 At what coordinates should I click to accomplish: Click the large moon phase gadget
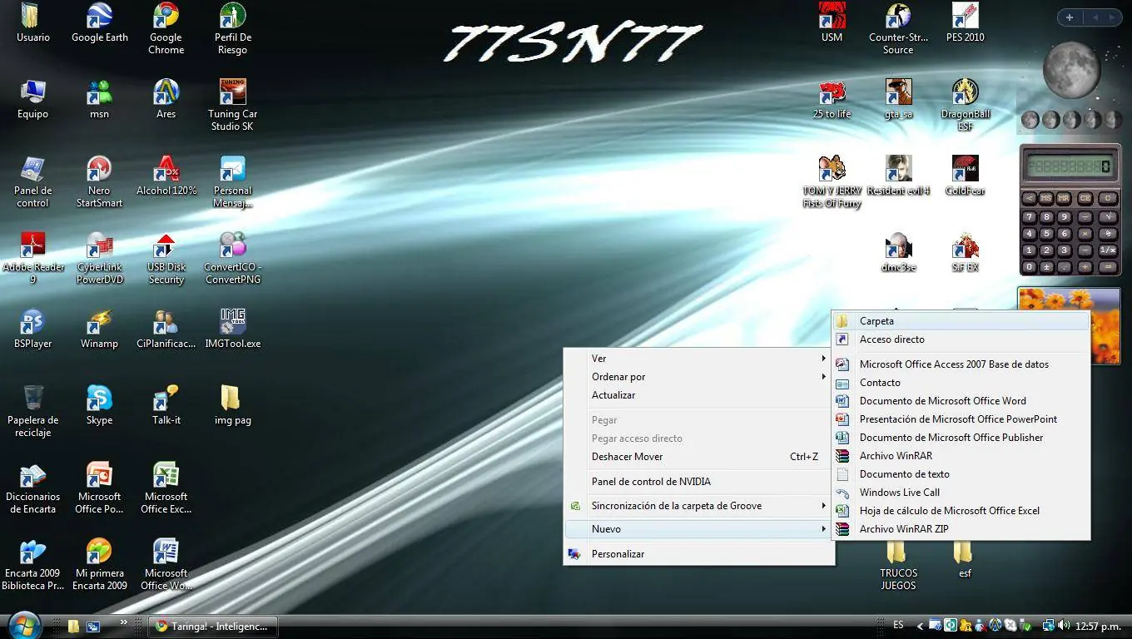(1071, 70)
